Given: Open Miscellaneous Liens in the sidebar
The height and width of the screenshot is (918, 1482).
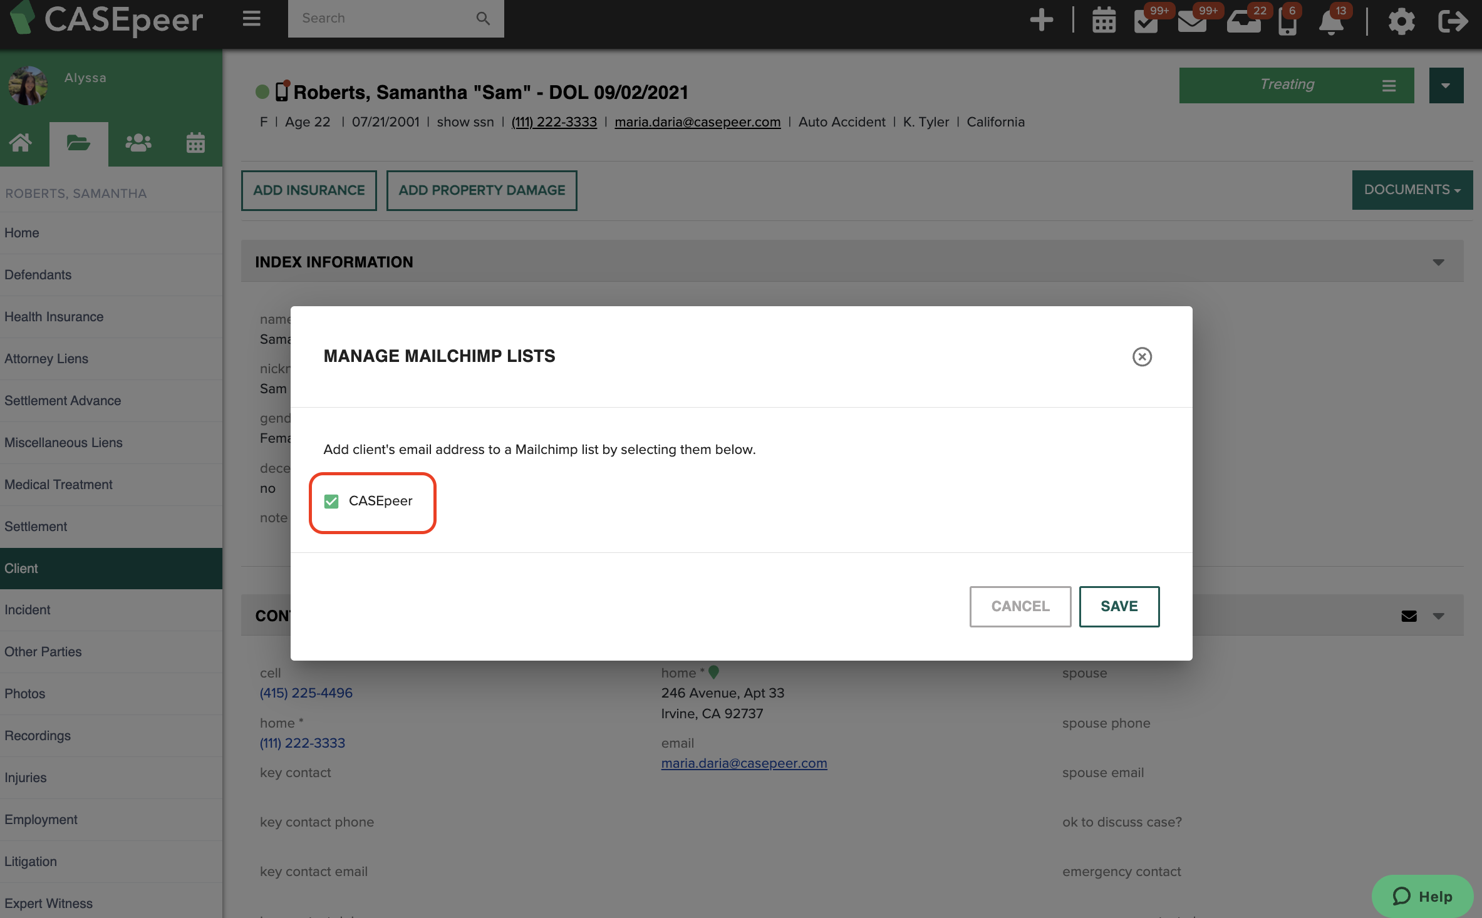Looking at the screenshot, I should coord(111,443).
